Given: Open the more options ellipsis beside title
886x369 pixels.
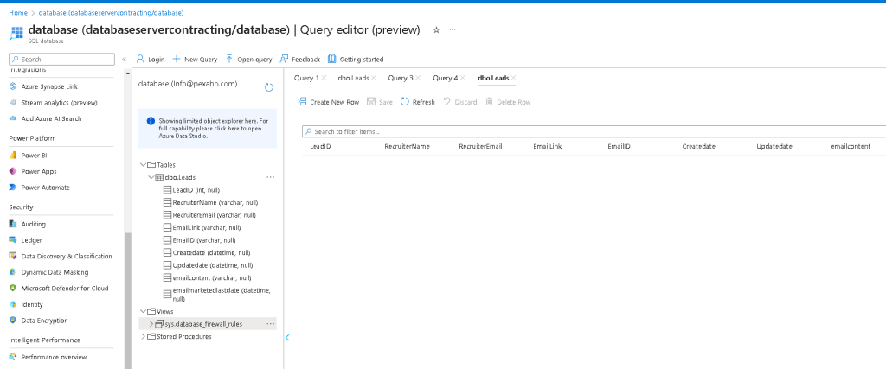Looking at the screenshot, I should 453,30.
